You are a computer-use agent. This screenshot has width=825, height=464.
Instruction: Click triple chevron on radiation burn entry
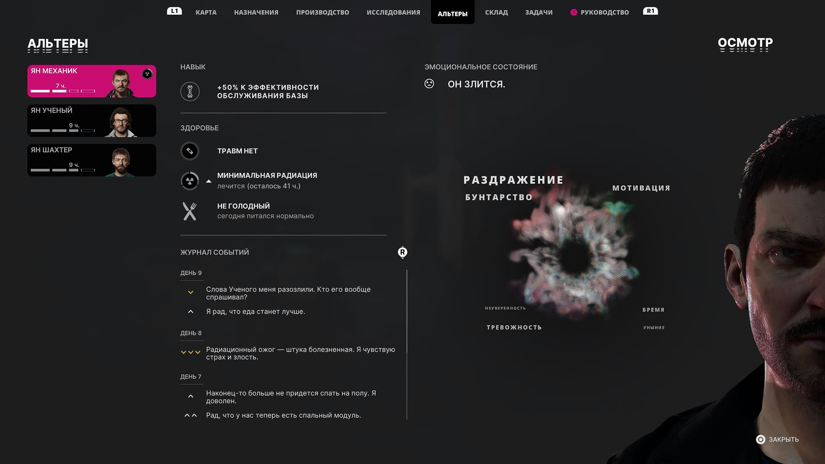tap(191, 352)
